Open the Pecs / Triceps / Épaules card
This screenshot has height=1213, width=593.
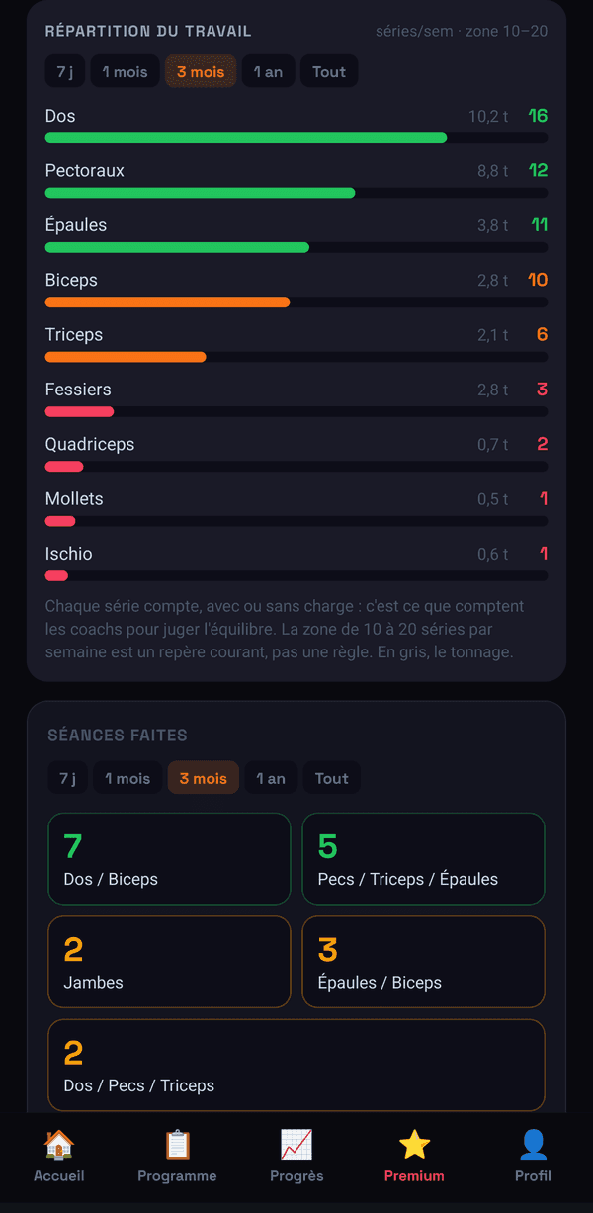tap(423, 859)
